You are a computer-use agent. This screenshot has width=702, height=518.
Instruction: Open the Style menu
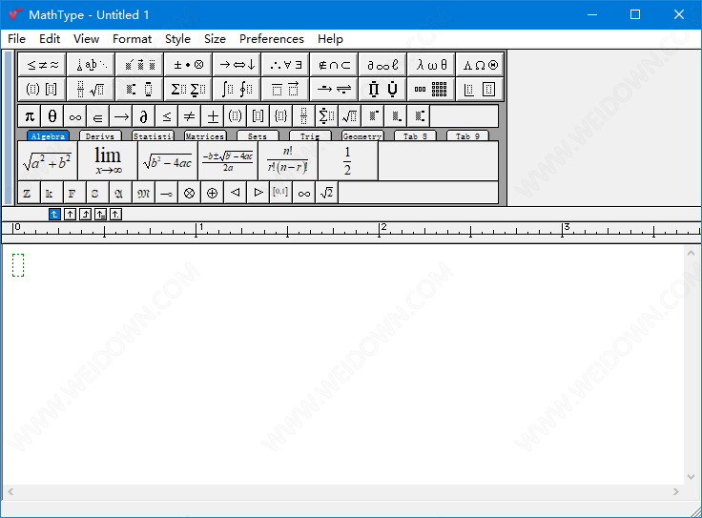point(177,39)
